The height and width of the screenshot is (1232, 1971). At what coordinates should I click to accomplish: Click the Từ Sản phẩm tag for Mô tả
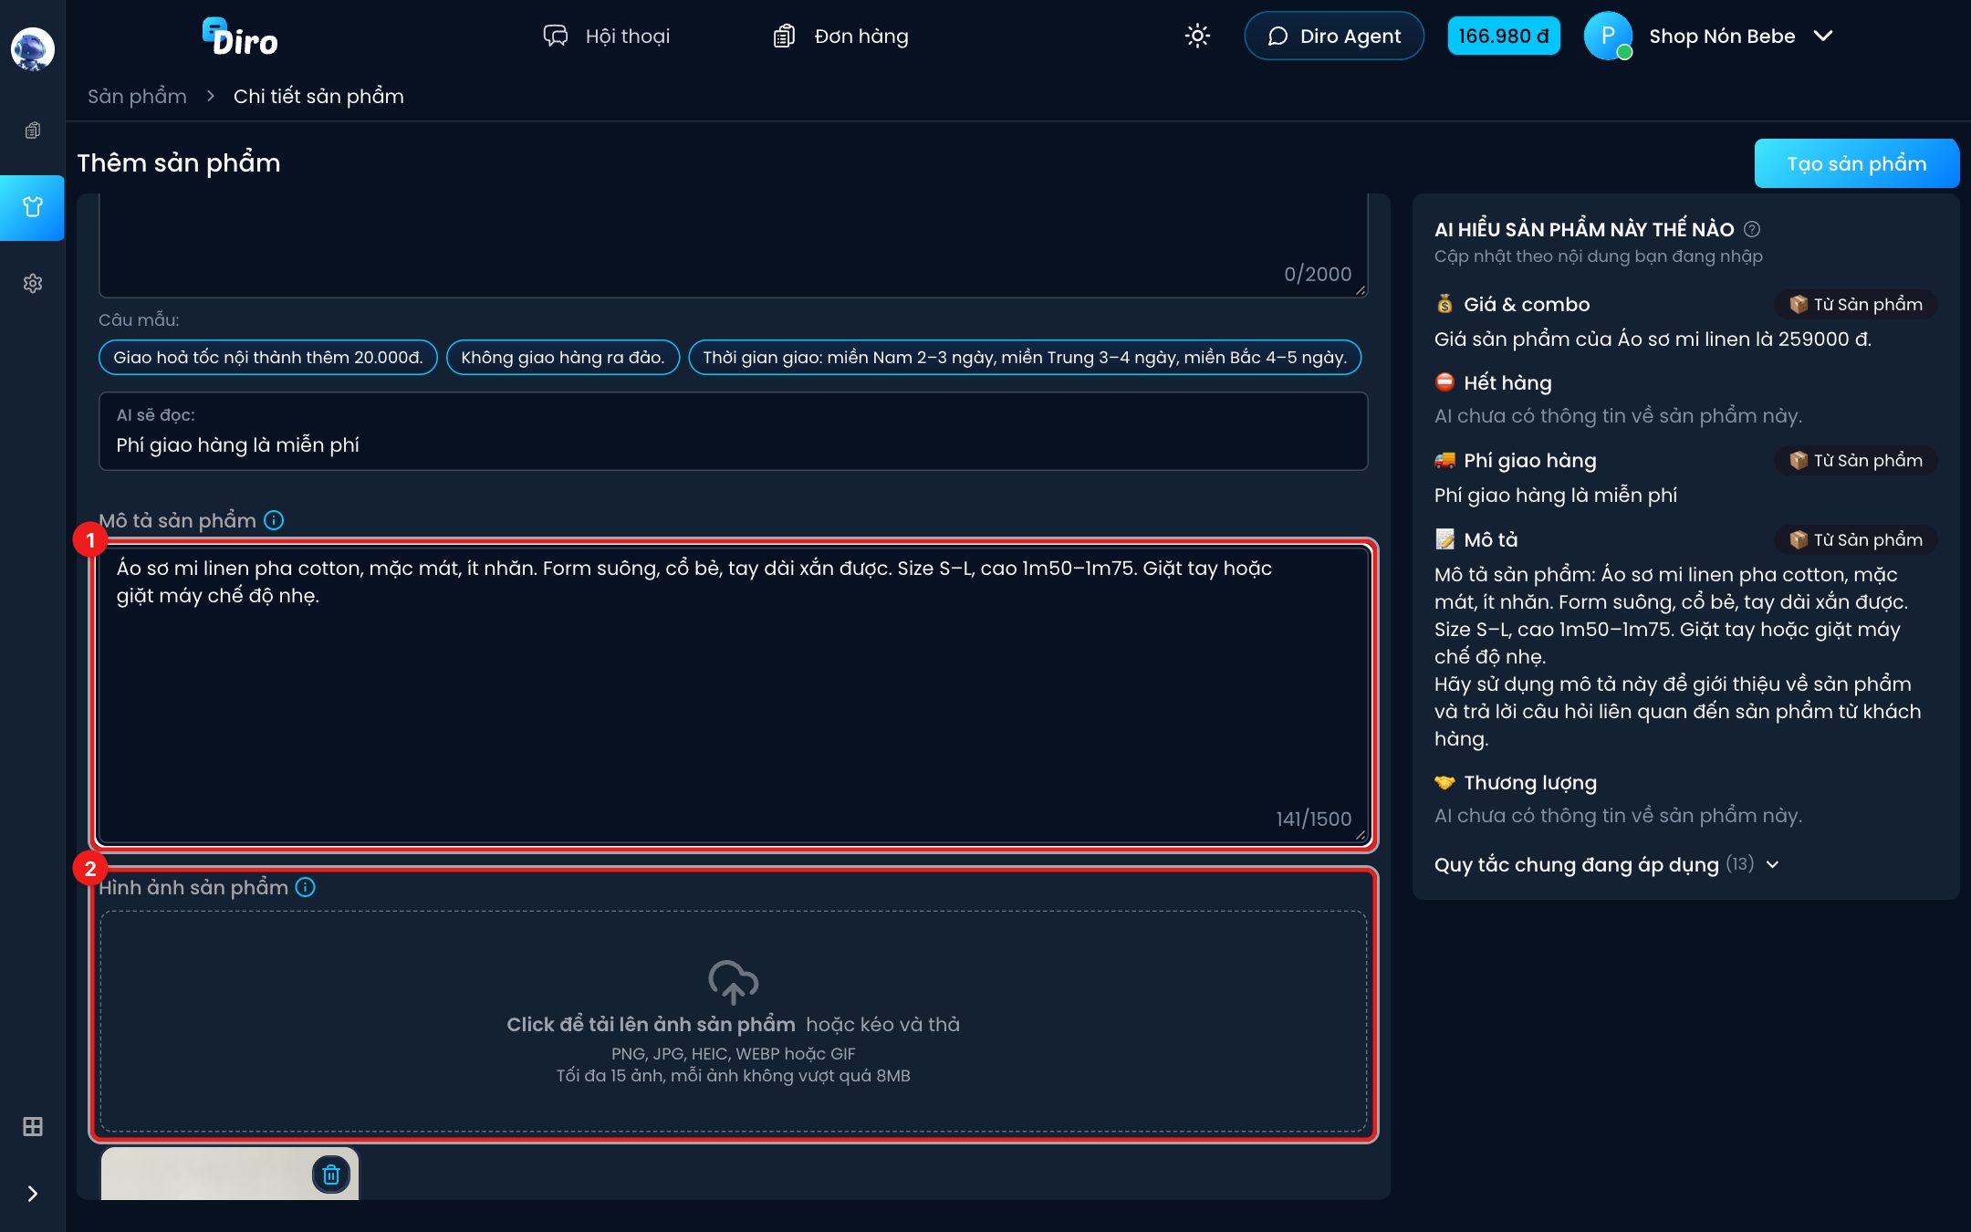(x=1855, y=539)
